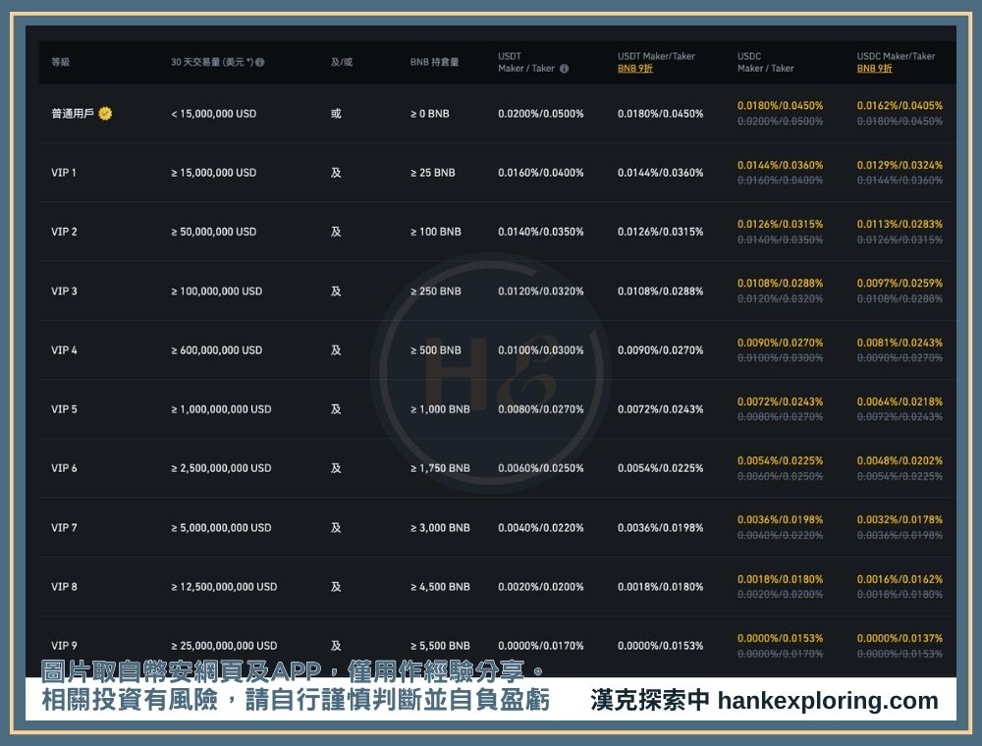
Task: Click the ≥ 1,000,000,000 USD volume cell
Action: tap(221, 408)
